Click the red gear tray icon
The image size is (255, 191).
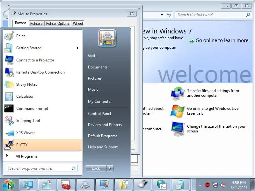(x=208, y=185)
